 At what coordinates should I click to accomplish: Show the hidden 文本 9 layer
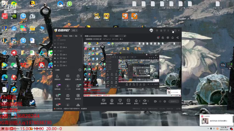click(55, 44)
